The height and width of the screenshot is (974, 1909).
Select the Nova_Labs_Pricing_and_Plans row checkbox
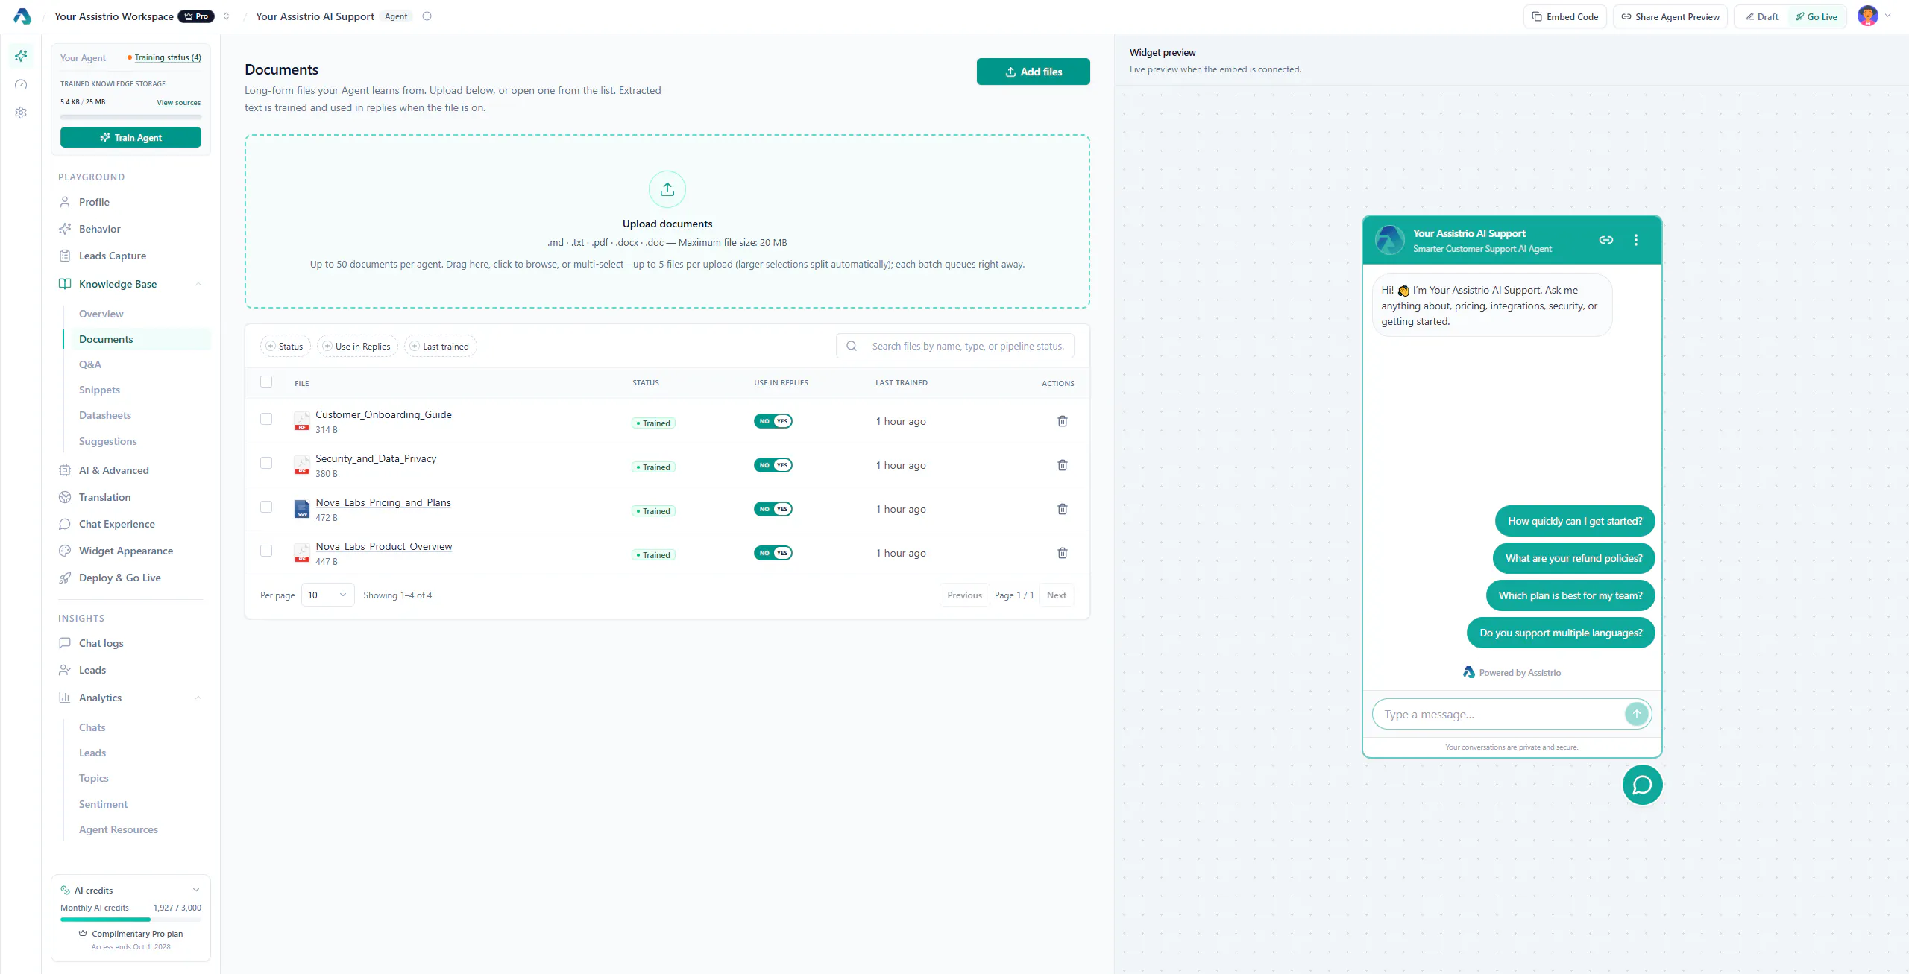266,507
